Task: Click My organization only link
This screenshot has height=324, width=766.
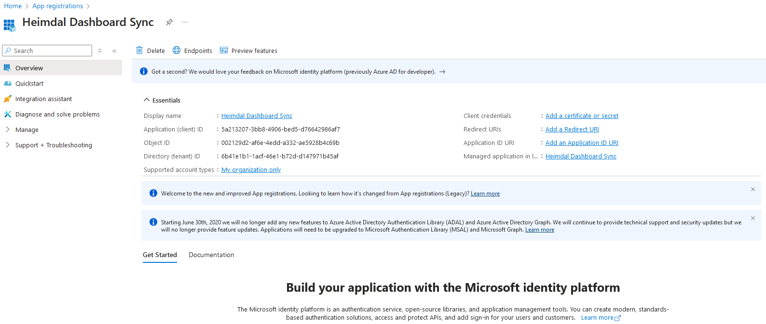Action: pos(251,170)
